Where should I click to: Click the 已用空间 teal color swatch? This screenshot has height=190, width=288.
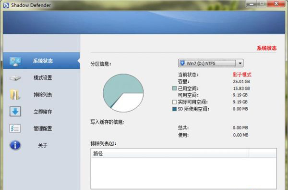pos(174,88)
